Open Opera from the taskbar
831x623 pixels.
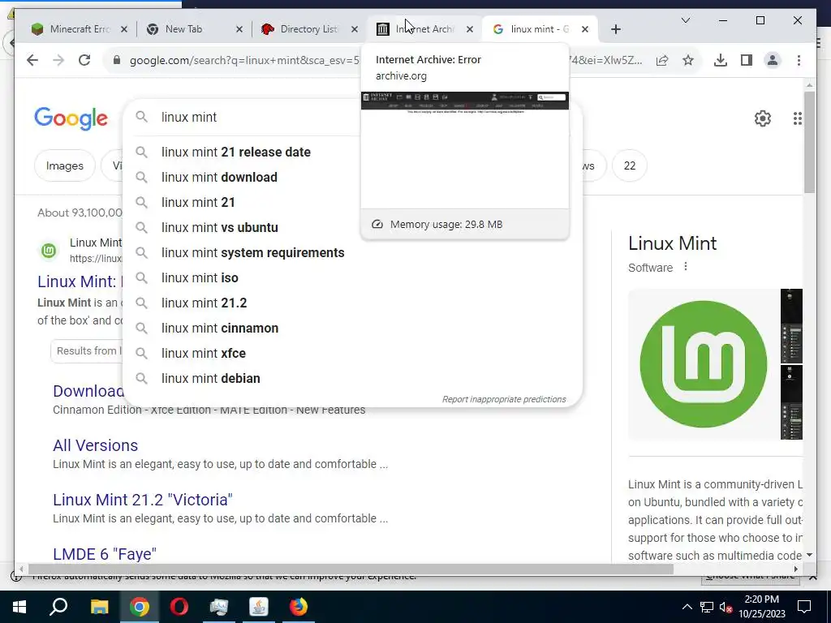(x=179, y=607)
